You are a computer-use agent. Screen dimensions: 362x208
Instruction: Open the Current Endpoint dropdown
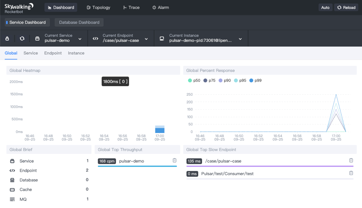point(146,39)
